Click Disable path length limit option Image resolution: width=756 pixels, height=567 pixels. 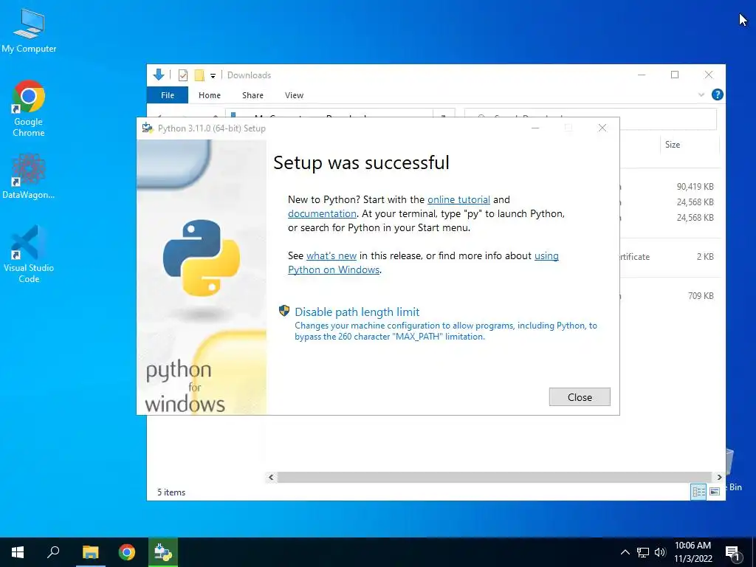pos(357,312)
